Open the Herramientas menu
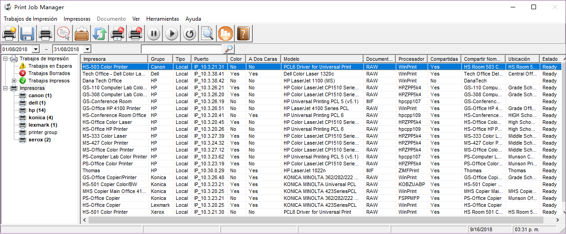 click(x=162, y=19)
